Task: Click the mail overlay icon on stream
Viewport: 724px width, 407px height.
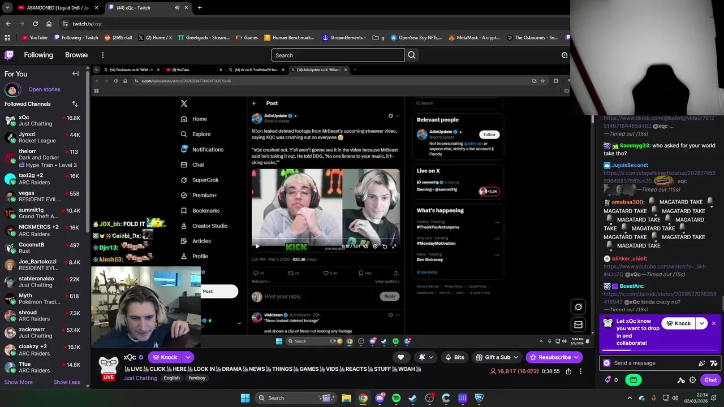Action: [x=578, y=324]
